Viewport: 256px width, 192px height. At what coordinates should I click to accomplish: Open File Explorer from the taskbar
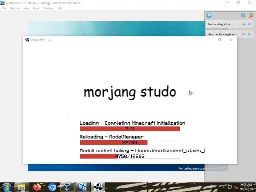pyautogui.click(x=22, y=187)
